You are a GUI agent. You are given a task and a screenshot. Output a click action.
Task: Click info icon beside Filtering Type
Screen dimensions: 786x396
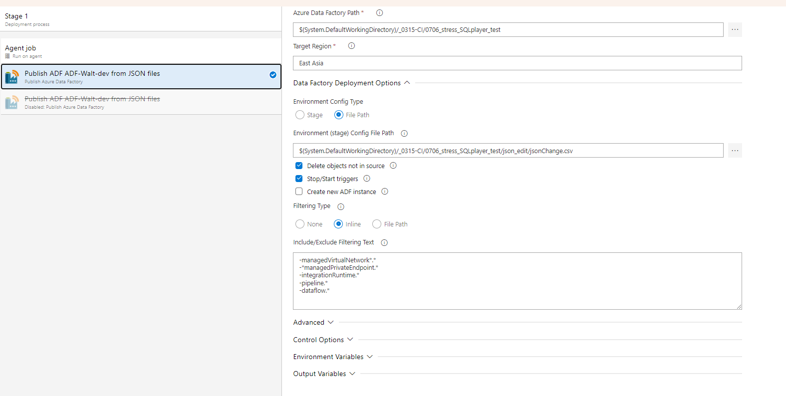[341, 206]
